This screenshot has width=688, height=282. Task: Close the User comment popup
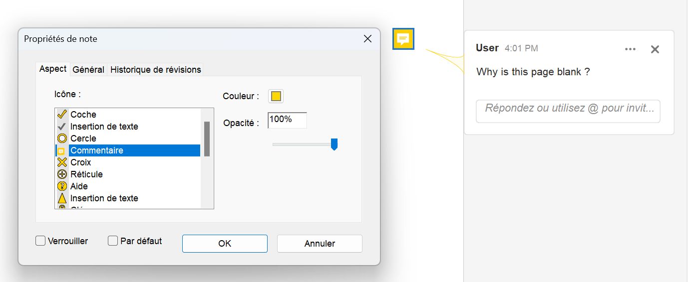pos(655,49)
